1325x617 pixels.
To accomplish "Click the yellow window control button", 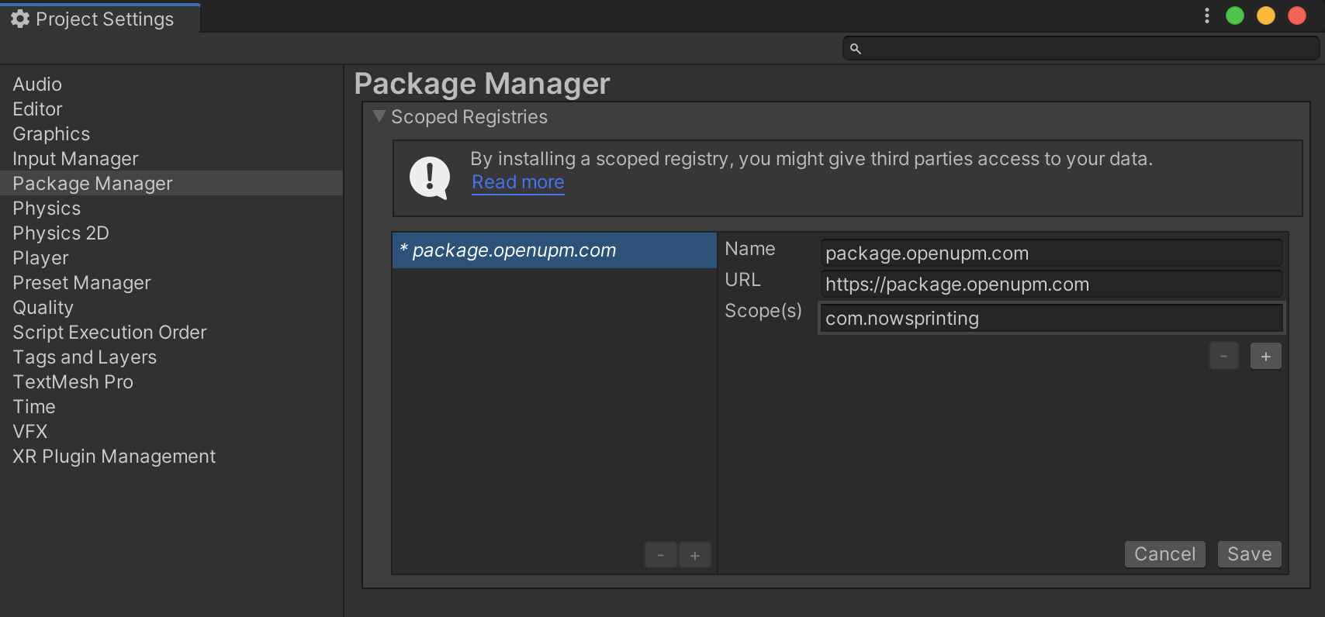I will coord(1266,16).
